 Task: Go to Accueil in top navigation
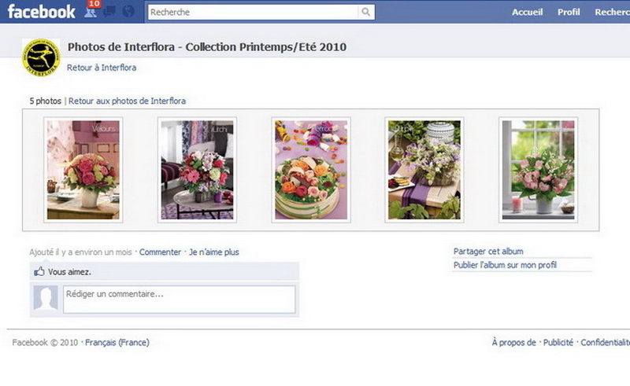tap(527, 12)
